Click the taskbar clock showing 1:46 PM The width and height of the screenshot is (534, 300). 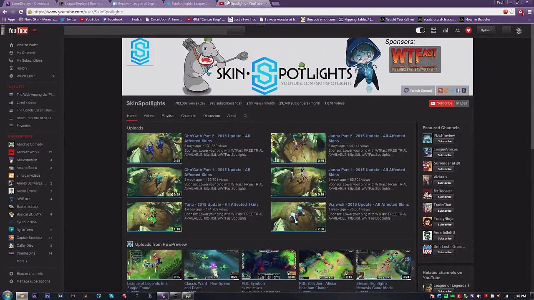pos(520,296)
